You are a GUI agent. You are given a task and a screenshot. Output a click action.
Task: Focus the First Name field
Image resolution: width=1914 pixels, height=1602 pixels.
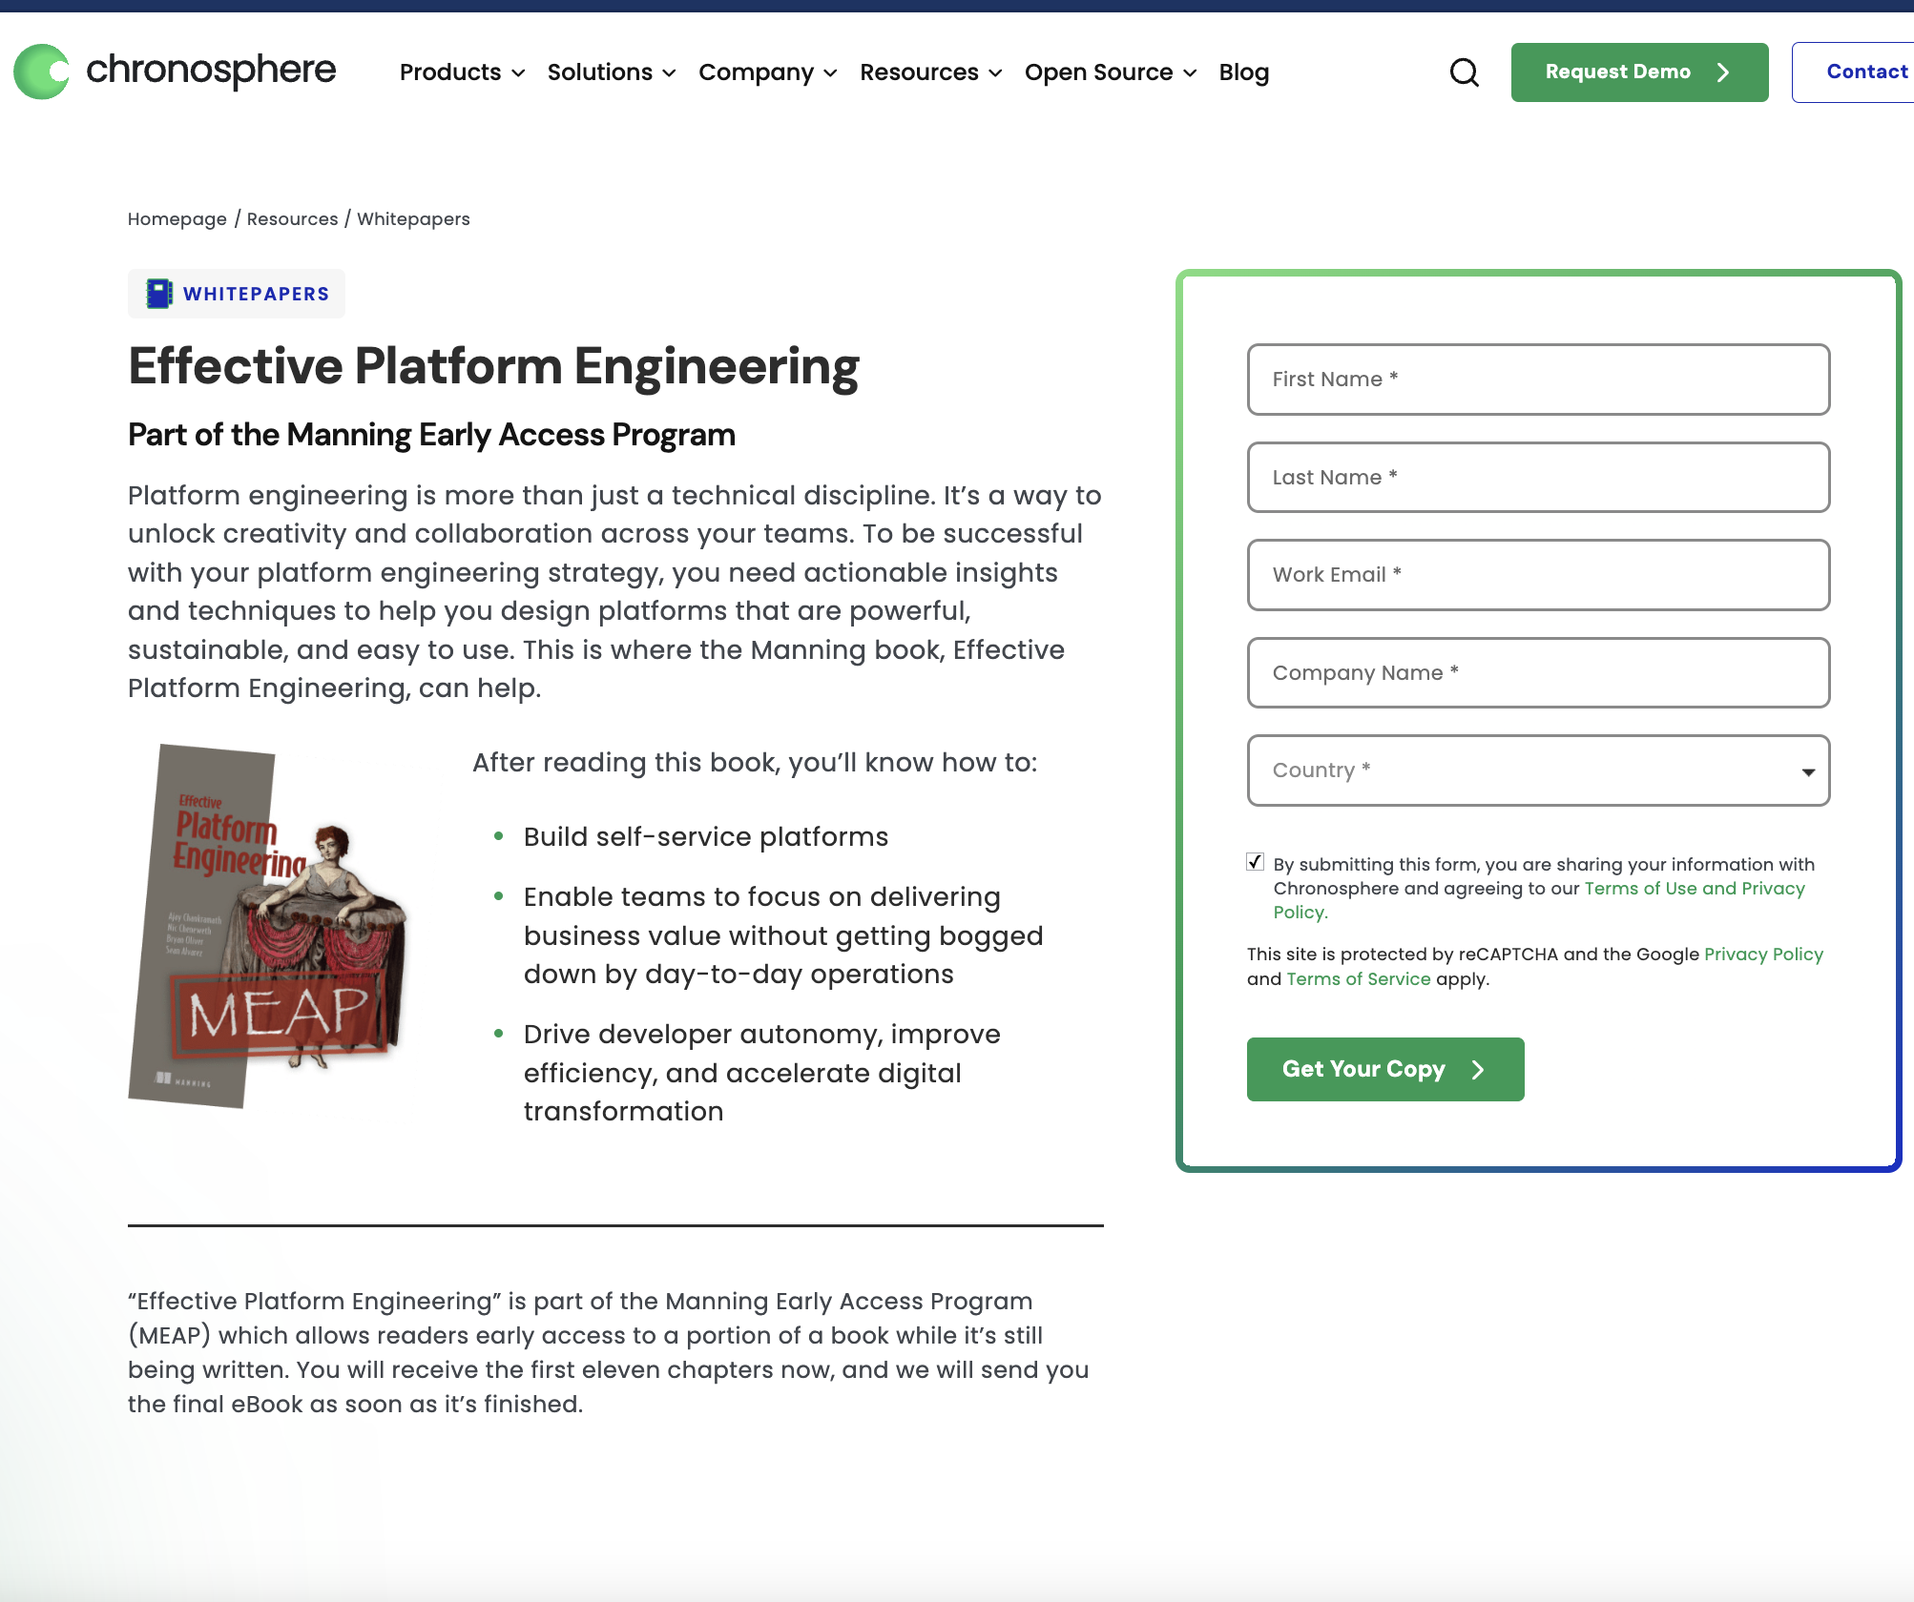[x=1538, y=380]
